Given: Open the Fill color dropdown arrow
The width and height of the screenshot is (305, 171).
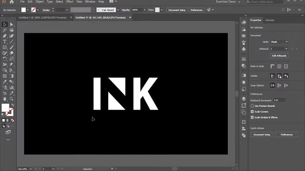Looking at the screenshot, I should coord(28,10).
